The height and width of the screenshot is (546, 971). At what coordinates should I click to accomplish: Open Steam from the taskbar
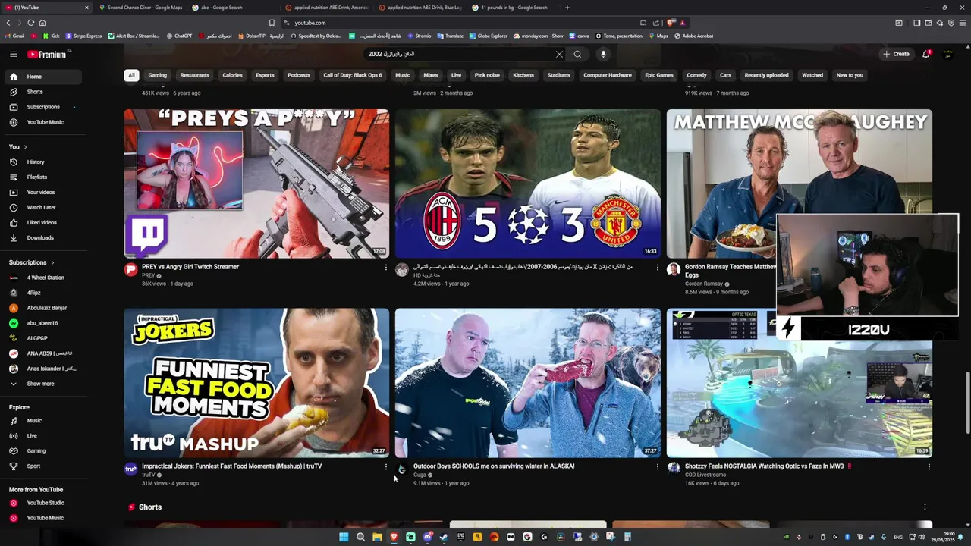point(444,537)
